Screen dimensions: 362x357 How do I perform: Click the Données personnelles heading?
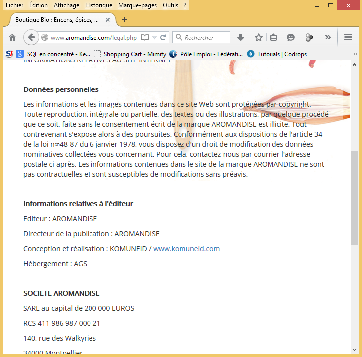61,89
